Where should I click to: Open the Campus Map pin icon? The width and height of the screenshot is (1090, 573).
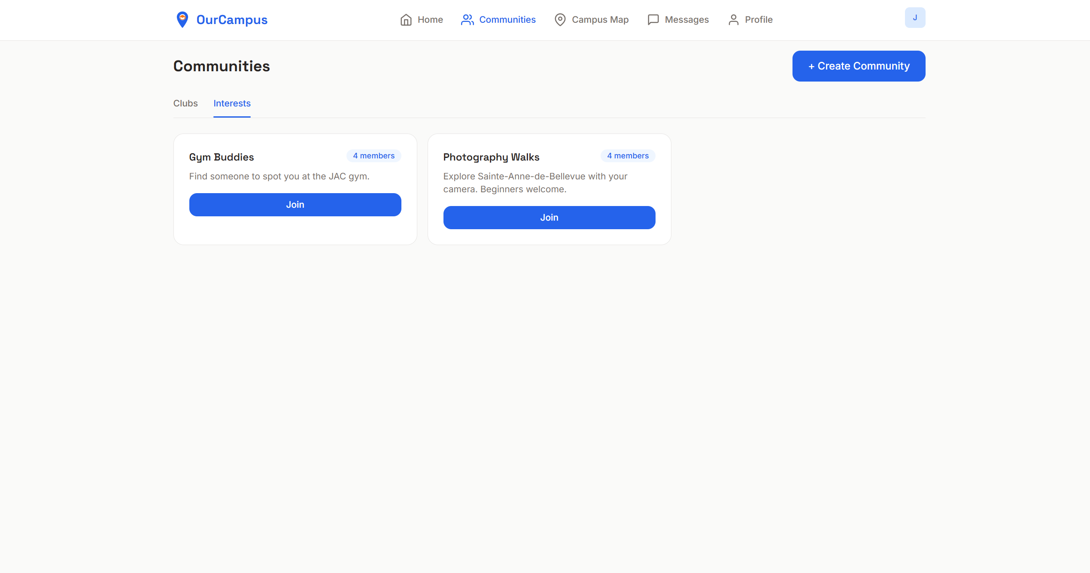pyautogui.click(x=559, y=20)
